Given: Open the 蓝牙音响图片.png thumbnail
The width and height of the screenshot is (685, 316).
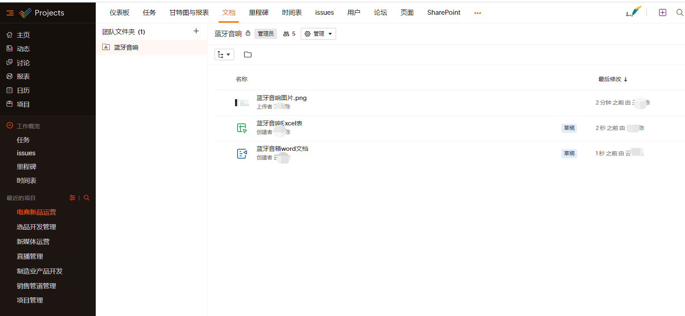Looking at the screenshot, I should [x=242, y=102].
